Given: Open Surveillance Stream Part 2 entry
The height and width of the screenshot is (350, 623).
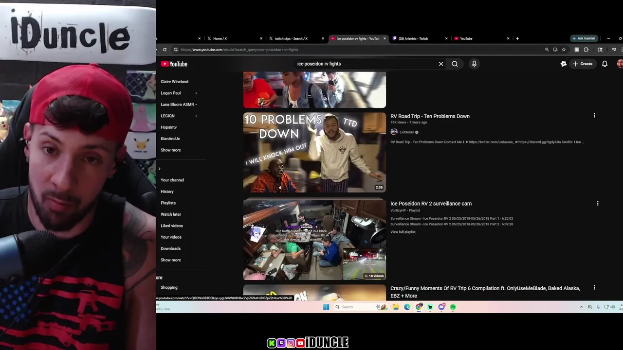Looking at the screenshot, I should point(452,224).
